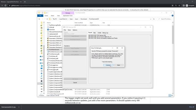This screenshot has width=196, height=110.
Task: Switch to Debug Log tab in PCM Hammer
Action: [x=105, y=33]
